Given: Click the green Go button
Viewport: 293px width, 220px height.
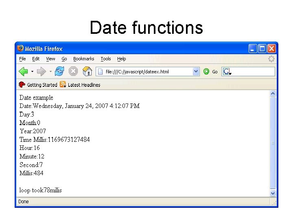Looking at the screenshot, I should [210, 72].
